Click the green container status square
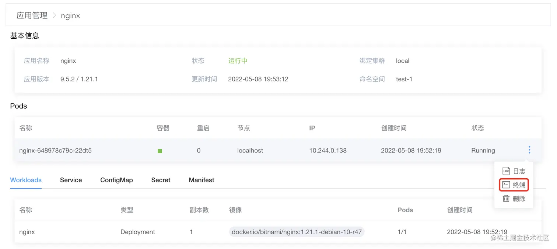 point(160,151)
